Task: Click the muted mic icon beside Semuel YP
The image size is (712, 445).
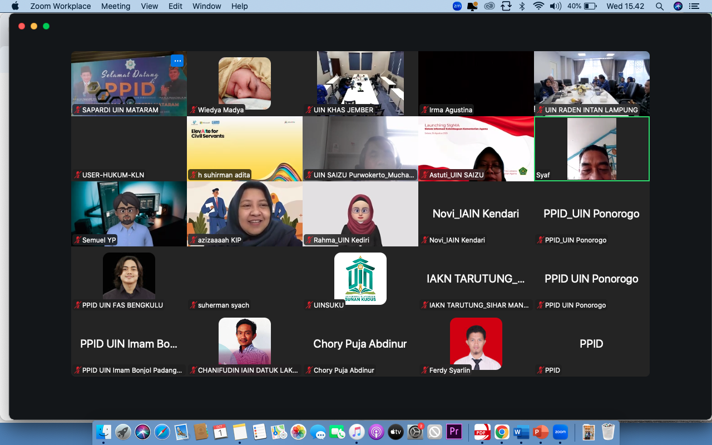Action: (x=78, y=240)
